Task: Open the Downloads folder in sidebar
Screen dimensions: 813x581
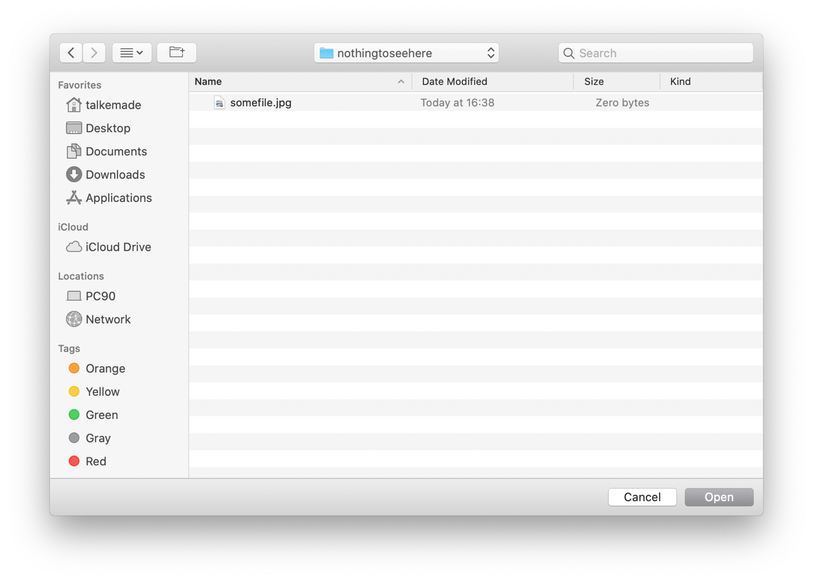Action: point(114,175)
